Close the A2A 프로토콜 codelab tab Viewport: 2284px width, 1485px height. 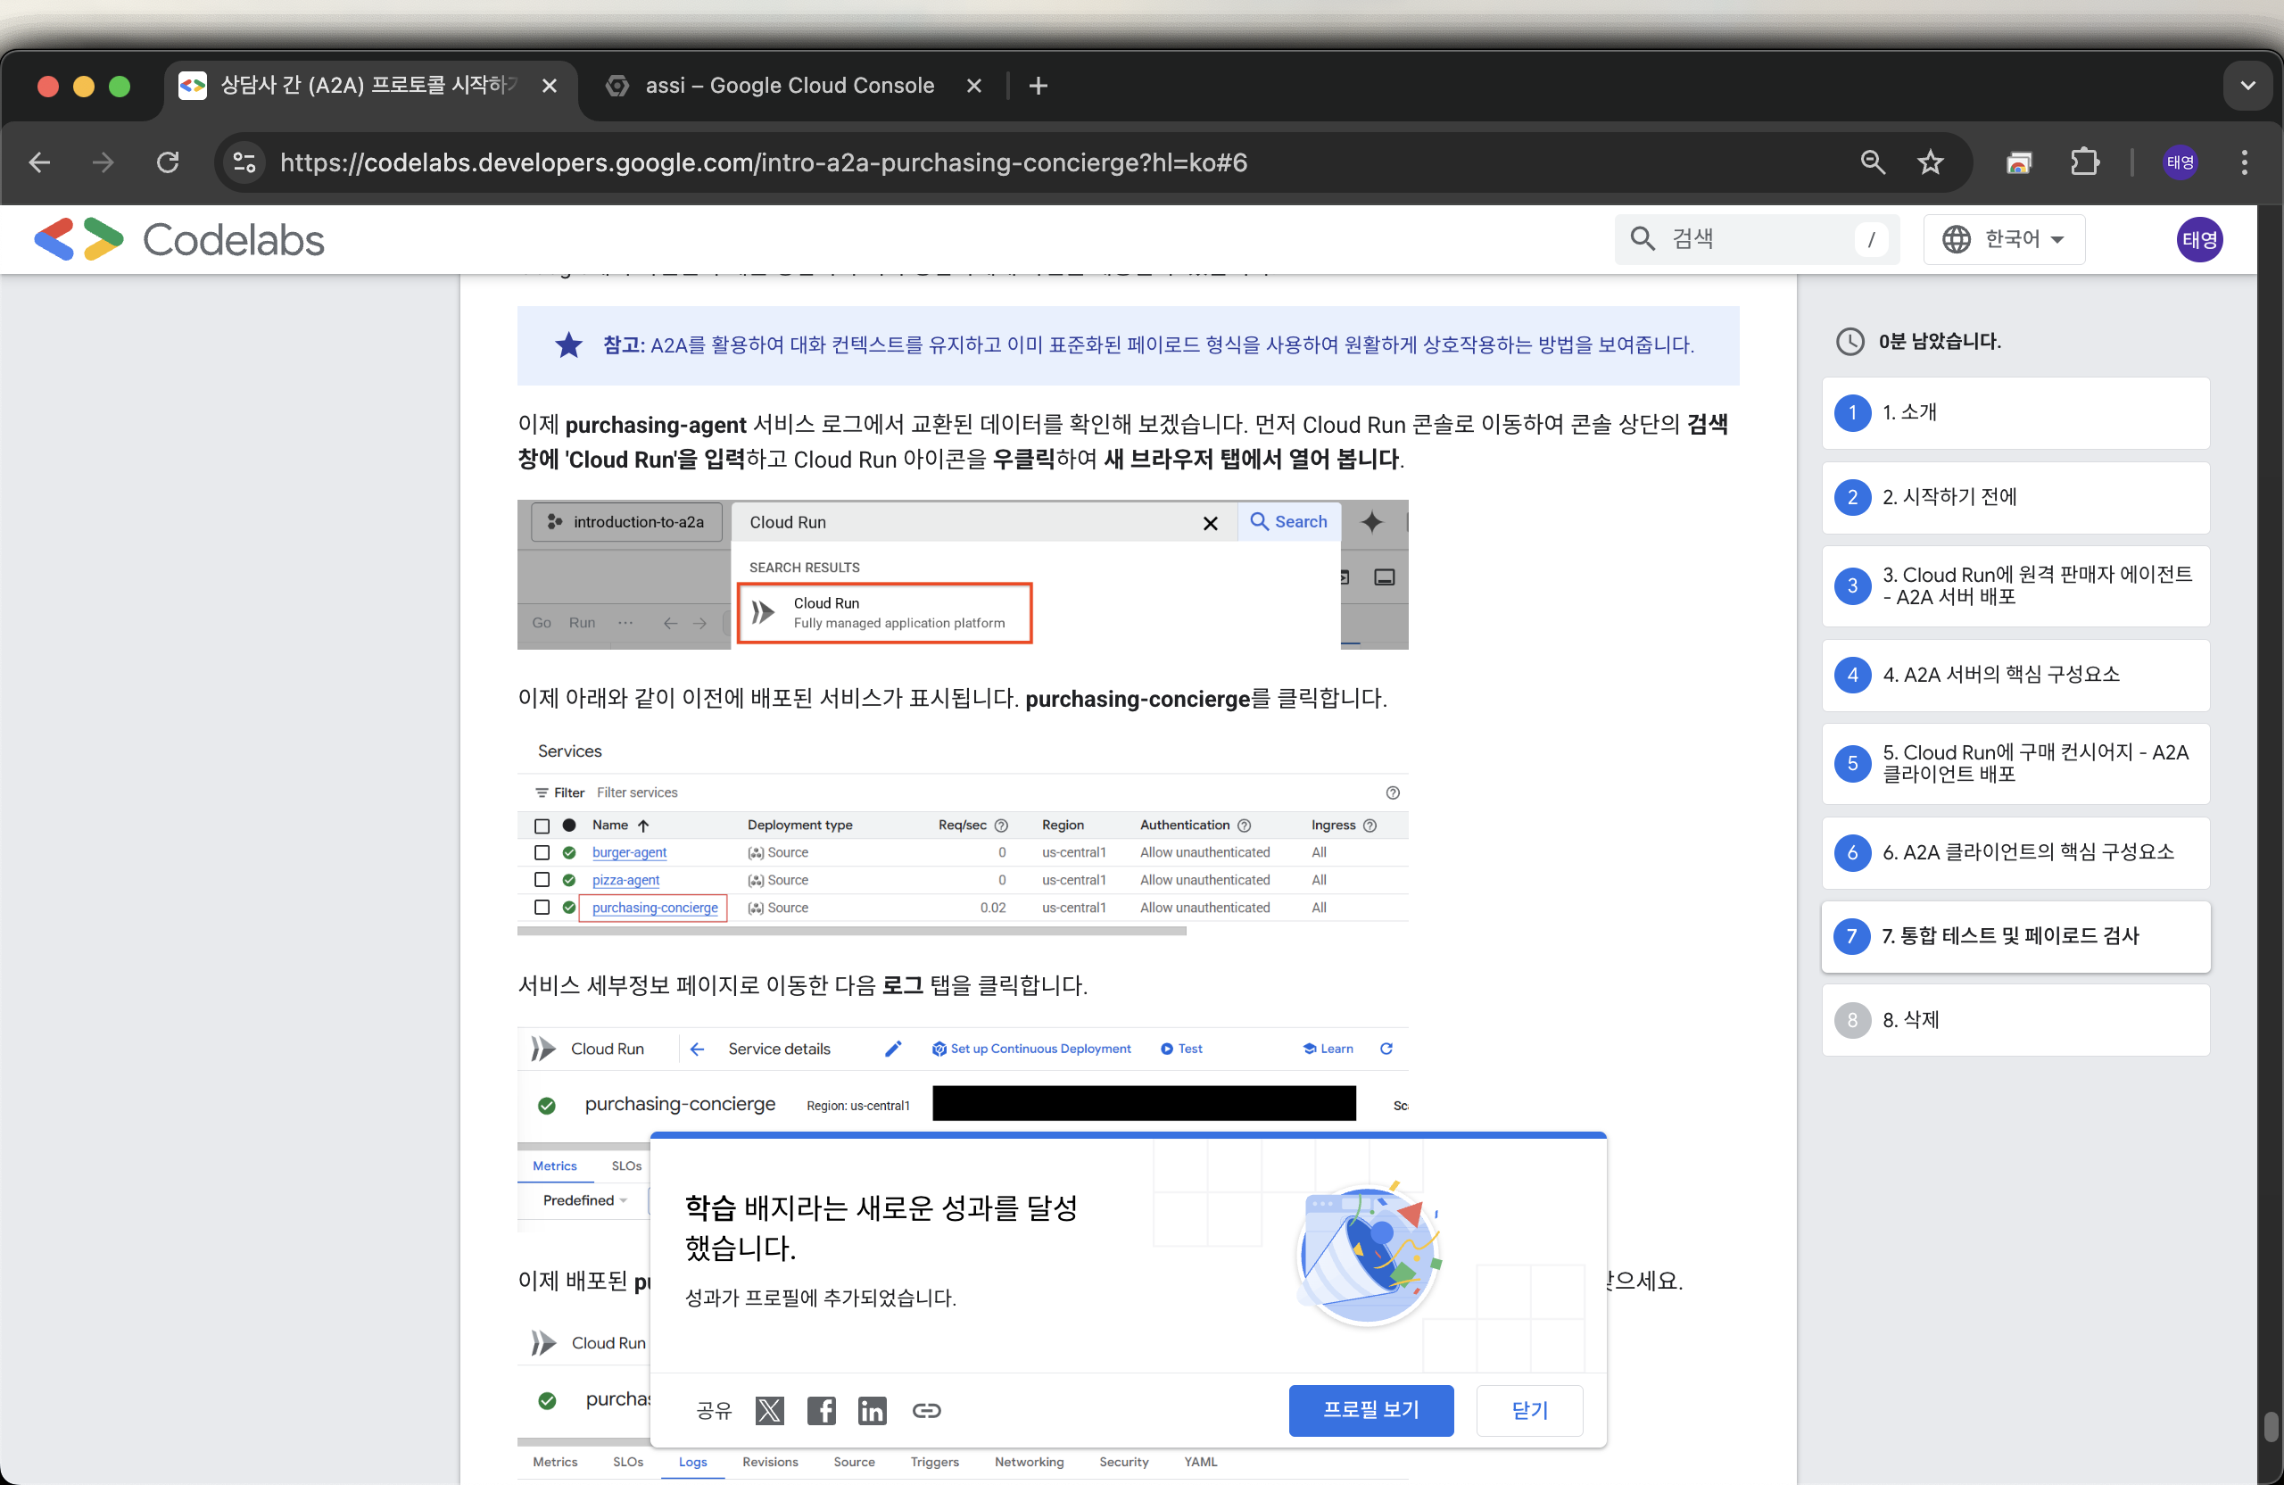click(549, 87)
